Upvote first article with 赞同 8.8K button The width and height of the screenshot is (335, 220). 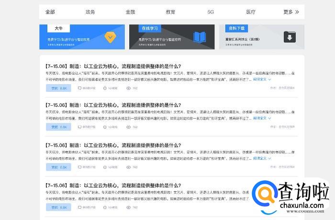(x=58, y=88)
